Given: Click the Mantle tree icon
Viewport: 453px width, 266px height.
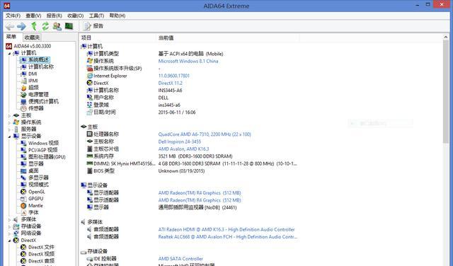Looking at the screenshot, I should click(23, 206).
